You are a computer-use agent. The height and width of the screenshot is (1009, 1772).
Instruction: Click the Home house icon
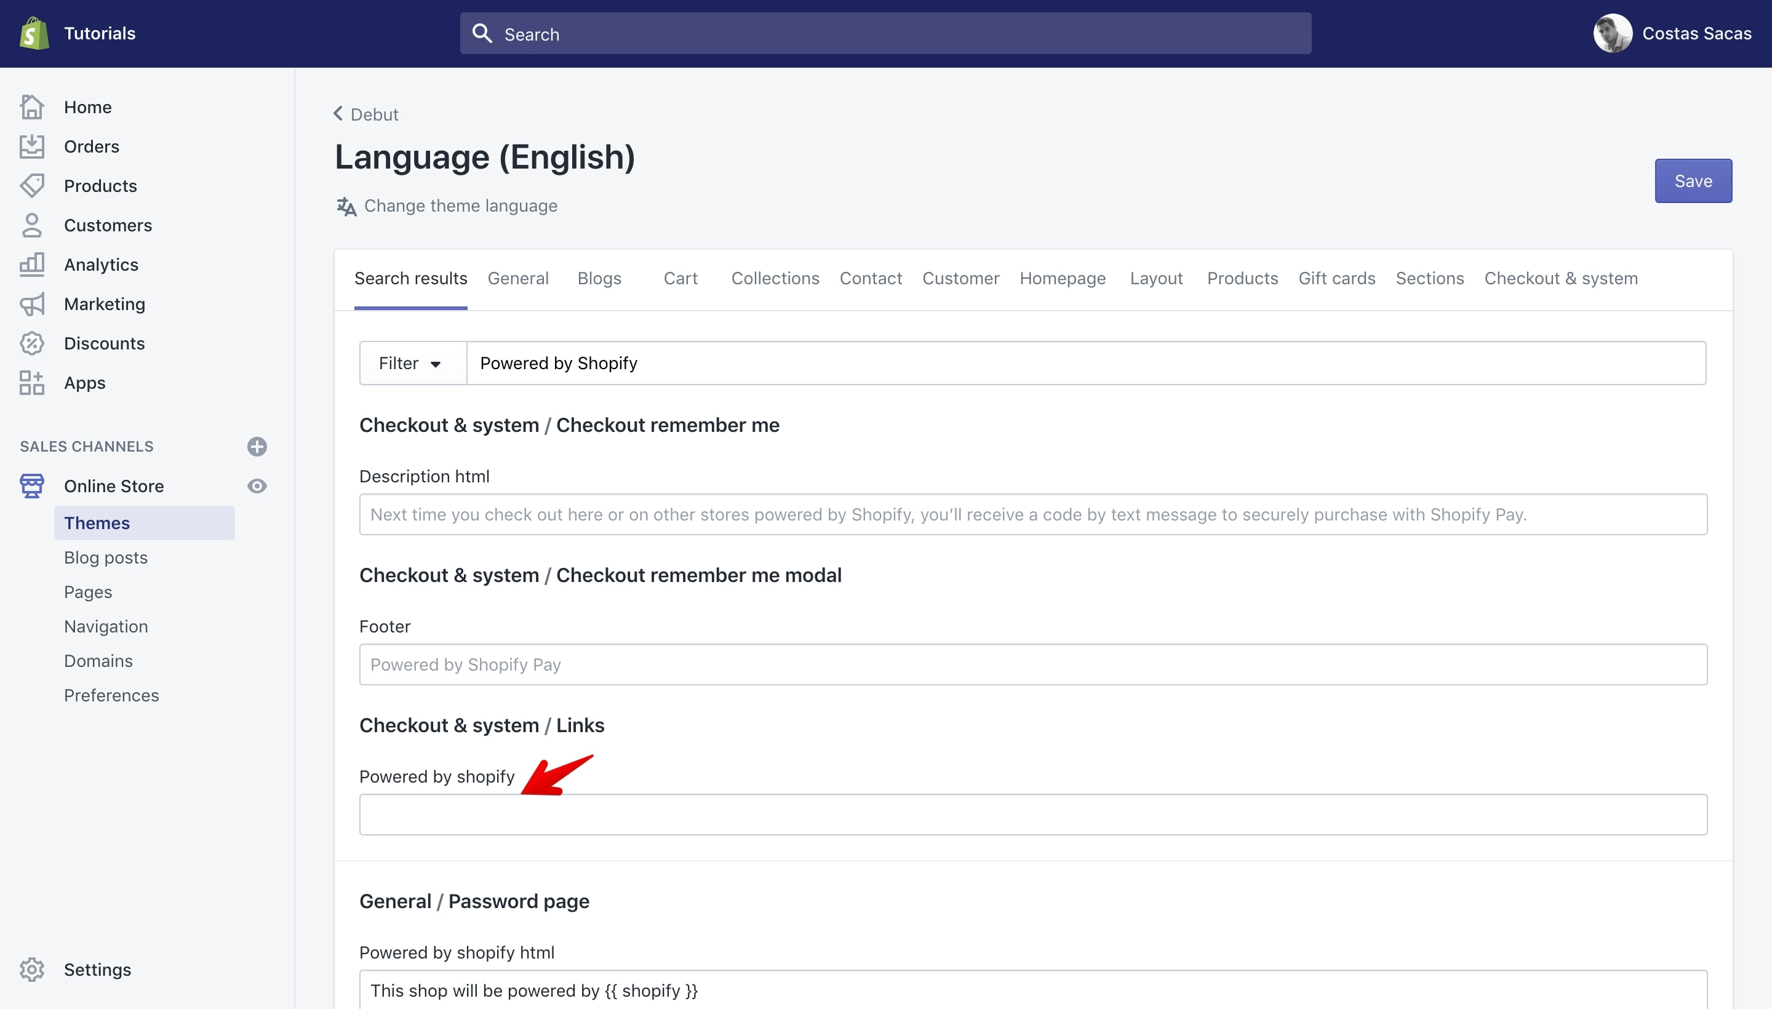pyautogui.click(x=32, y=106)
